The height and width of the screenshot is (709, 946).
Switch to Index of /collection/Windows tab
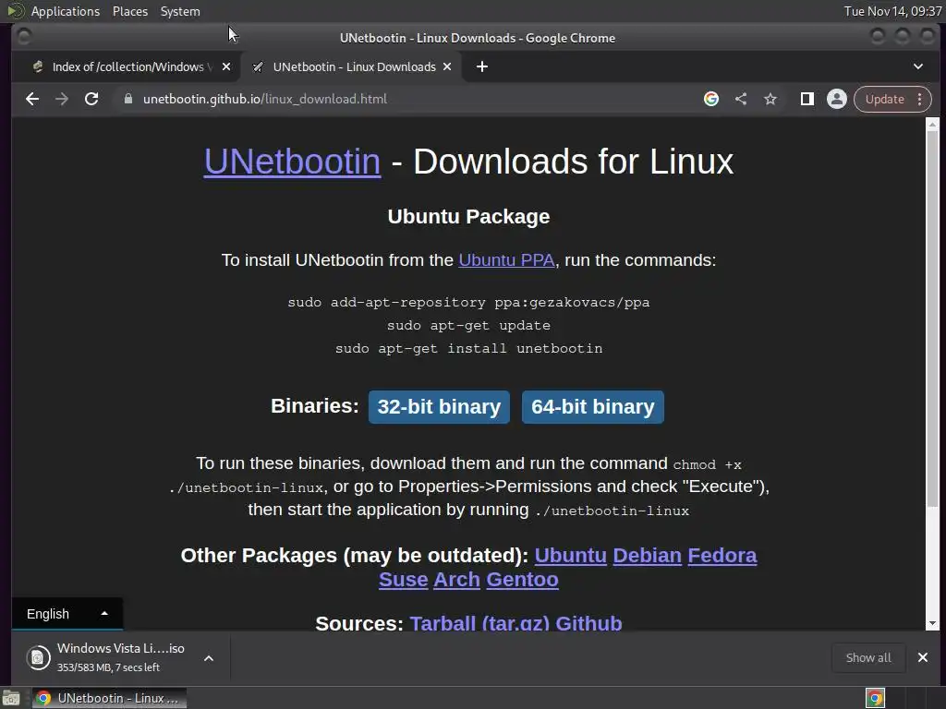tap(127, 66)
